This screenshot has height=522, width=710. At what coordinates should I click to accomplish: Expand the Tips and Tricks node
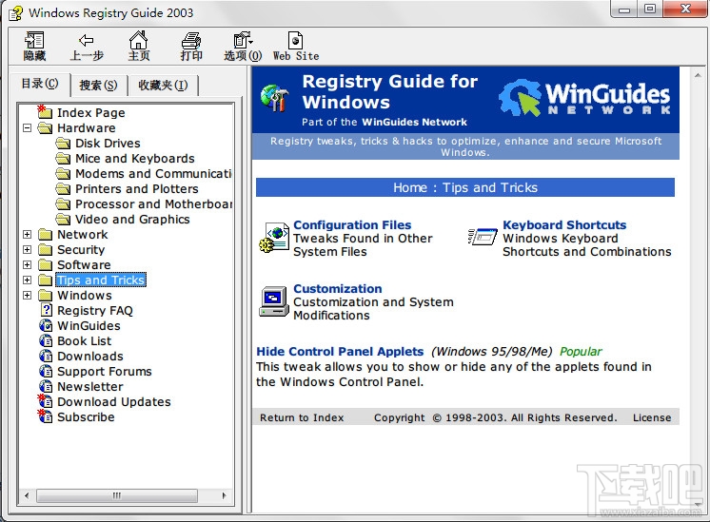click(28, 280)
